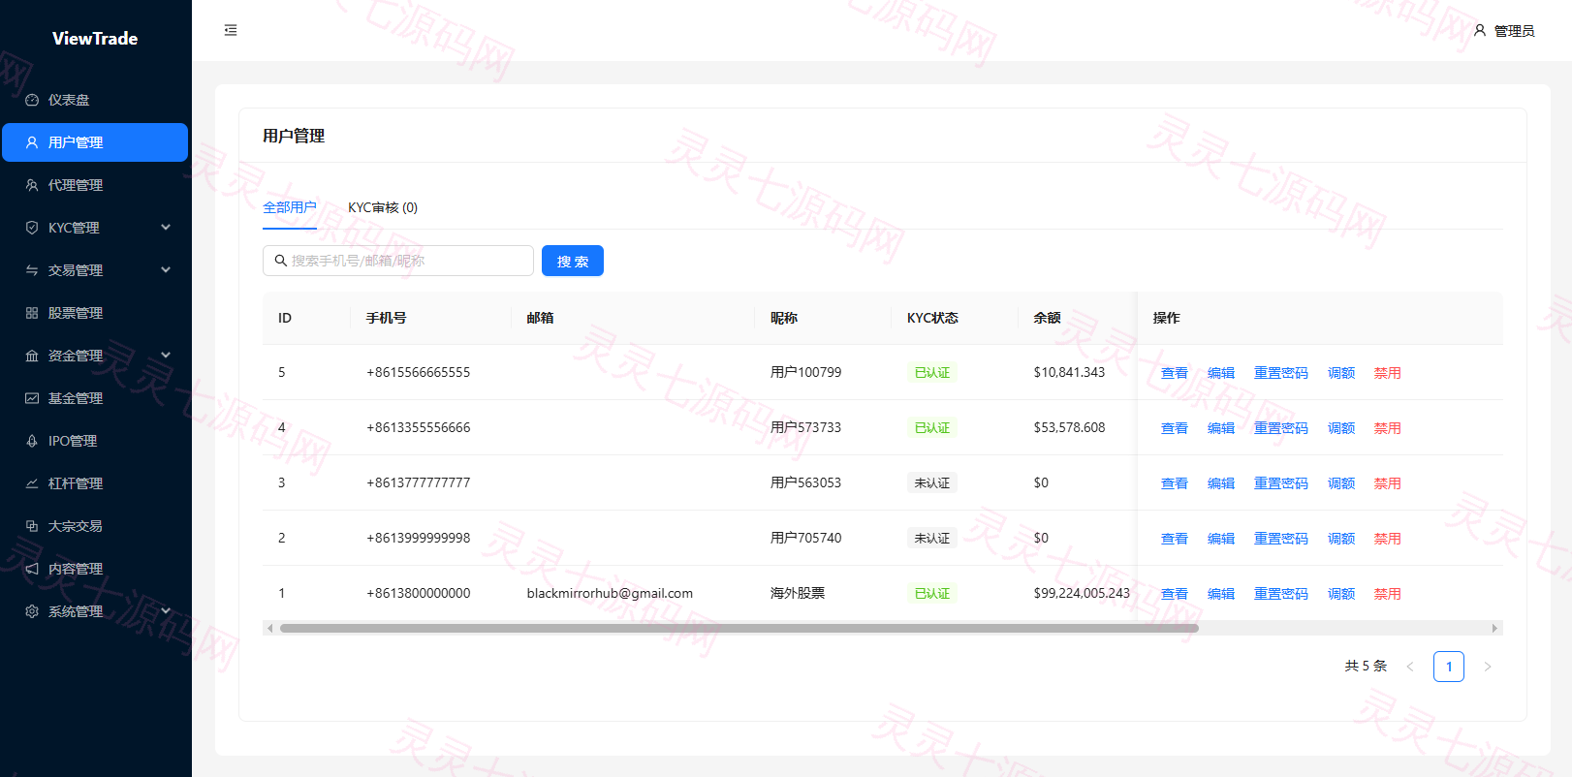Disable the 海外股票 user with 禁用

[x=1388, y=594]
